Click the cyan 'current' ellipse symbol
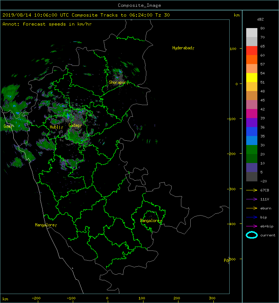 [252, 235]
